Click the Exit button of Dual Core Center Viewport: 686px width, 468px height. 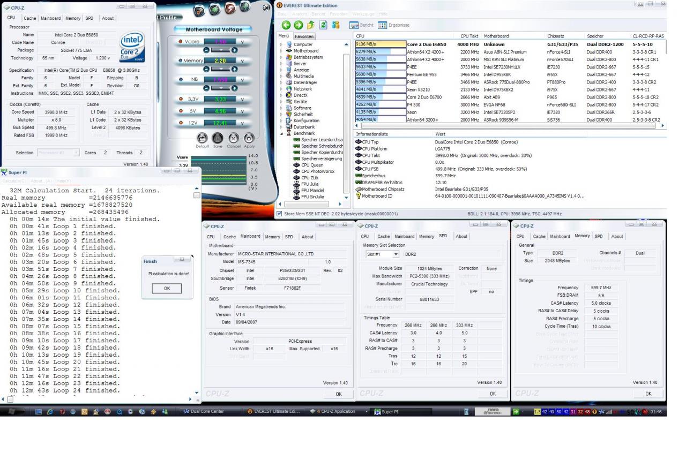click(x=266, y=8)
